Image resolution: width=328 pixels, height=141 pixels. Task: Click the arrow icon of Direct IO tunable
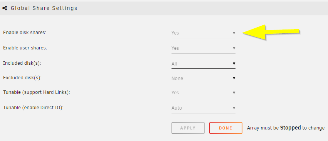click(234, 108)
